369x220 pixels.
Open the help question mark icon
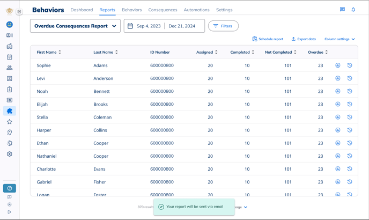click(x=9, y=188)
